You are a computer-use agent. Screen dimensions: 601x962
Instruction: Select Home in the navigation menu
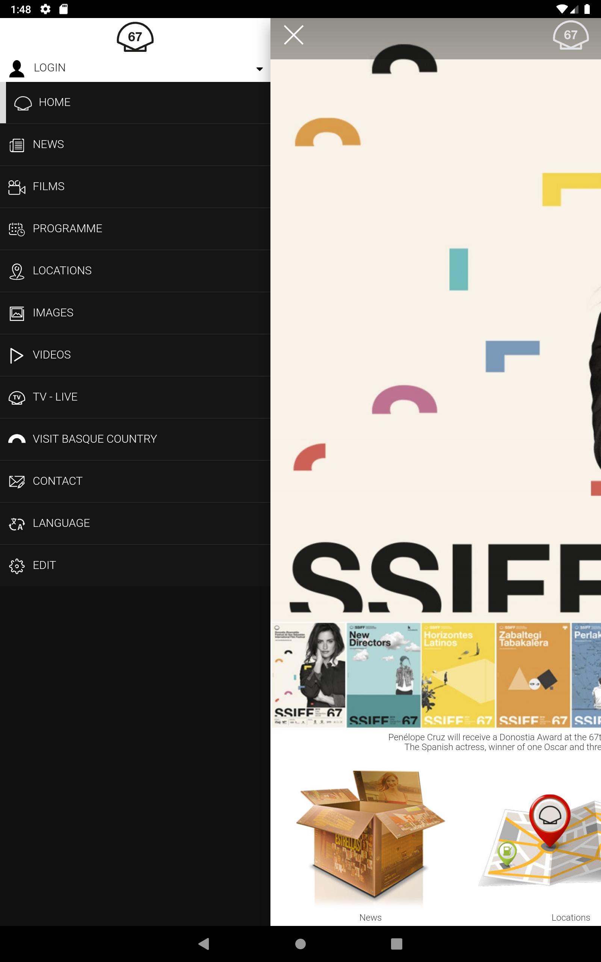pos(55,103)
